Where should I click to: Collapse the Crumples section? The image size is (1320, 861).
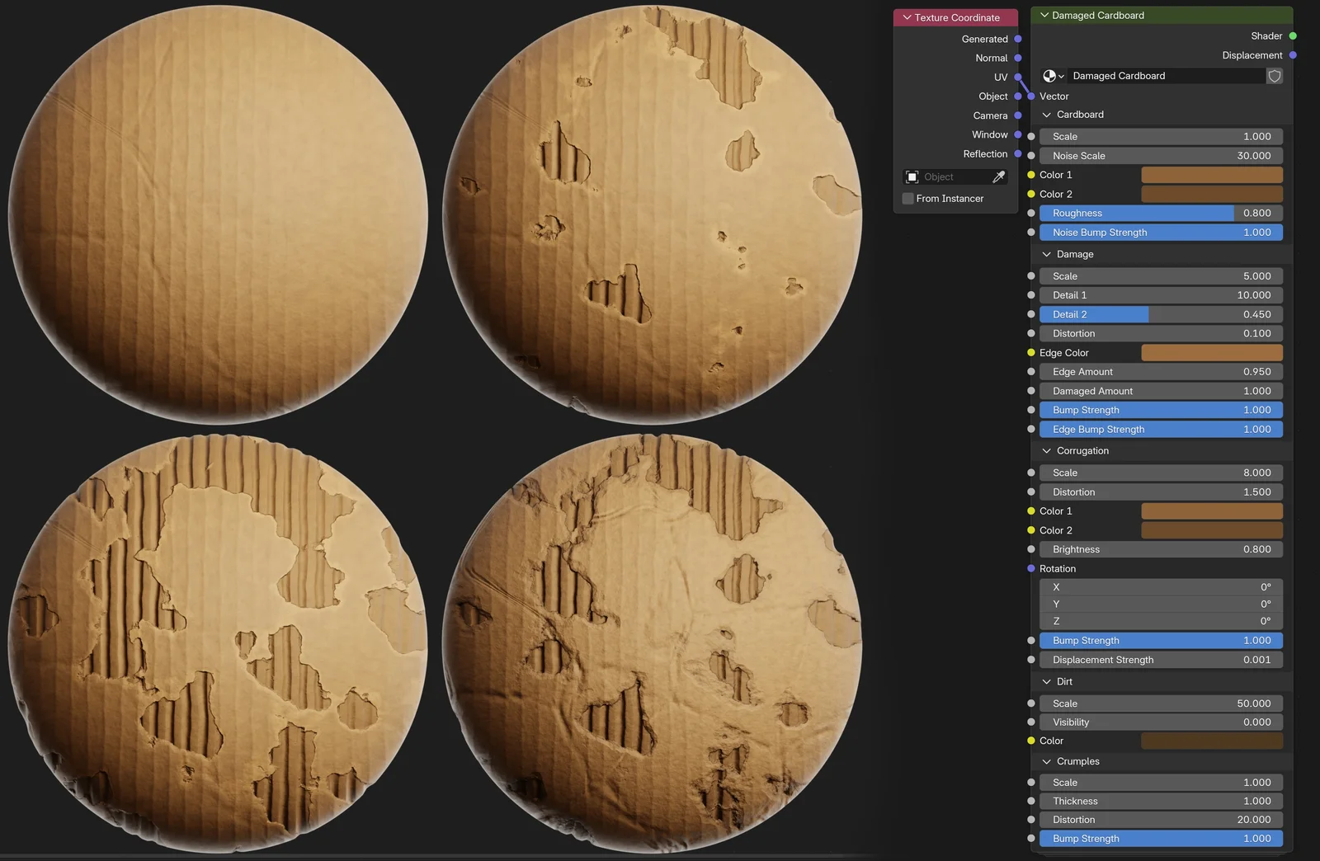[x=1045, y=761]
